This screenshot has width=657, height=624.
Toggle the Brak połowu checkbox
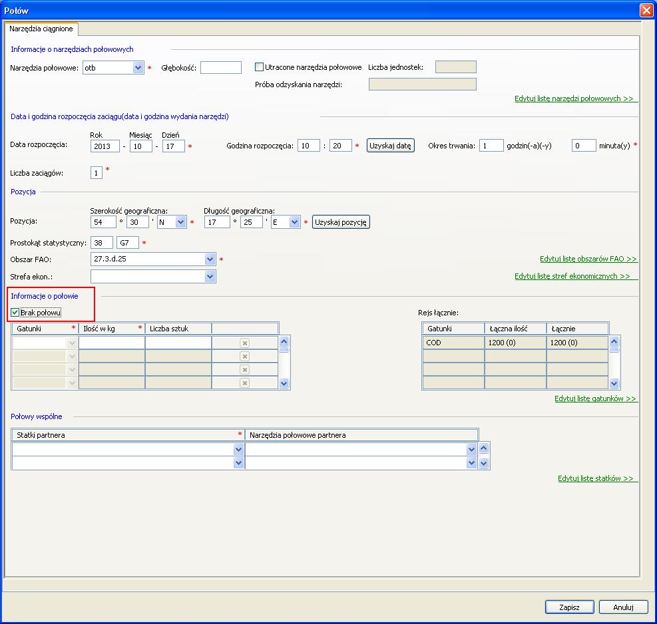pyautogui.click(x=15, y=312)
